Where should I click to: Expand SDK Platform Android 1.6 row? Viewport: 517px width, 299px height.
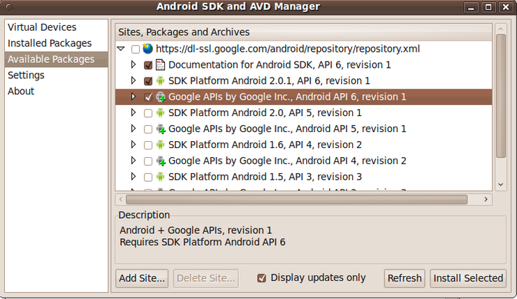click(133, 145)
